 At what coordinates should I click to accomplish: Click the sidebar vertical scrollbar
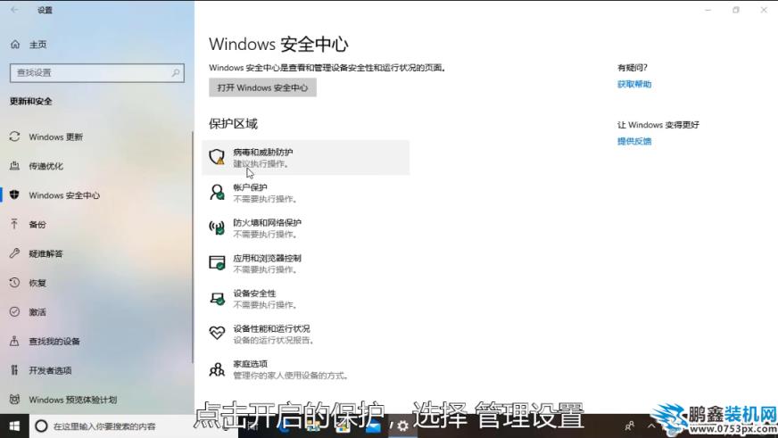point(193,246)
